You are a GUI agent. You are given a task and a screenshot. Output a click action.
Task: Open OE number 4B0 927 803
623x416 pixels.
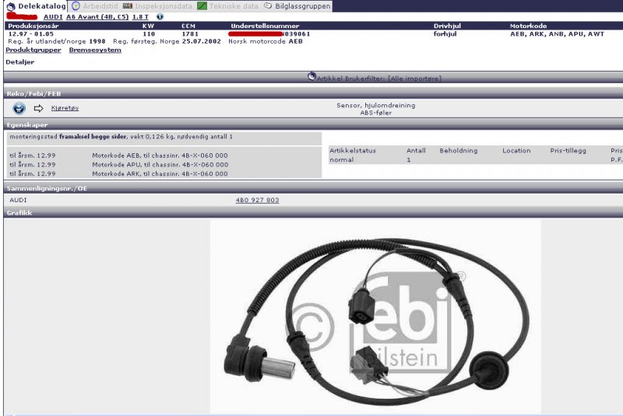(257, 200)
